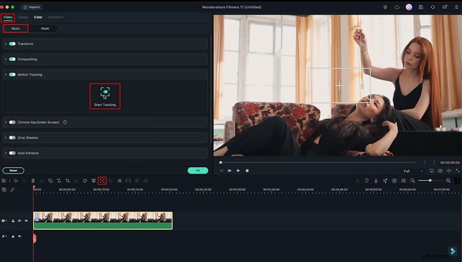
Task: Click the zoom out magnifier on timeline
Action: pyautogui.click(x=412, y=181)
